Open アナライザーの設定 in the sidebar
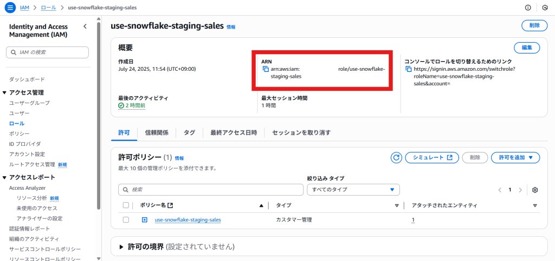This screenshot has height=261, width=555. (x=40, y=219)
